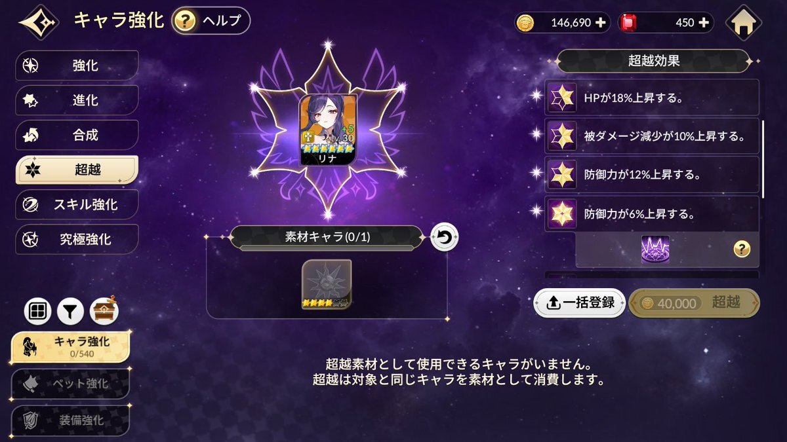Open the 究極強化 tab
Viewport: 787px width, 442px height.
[77, 239]
